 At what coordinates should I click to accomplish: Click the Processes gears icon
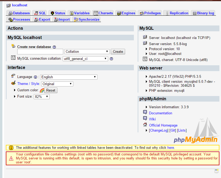[x=10, y=19]
